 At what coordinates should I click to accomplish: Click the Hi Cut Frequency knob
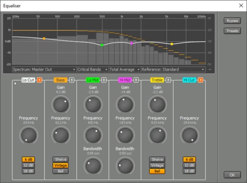(189, 135)
